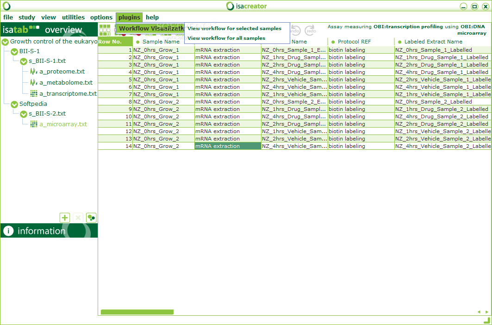Click the isacreator logo icon at top left
This screenshot has height=325, width=492.
tap(6, 6)
